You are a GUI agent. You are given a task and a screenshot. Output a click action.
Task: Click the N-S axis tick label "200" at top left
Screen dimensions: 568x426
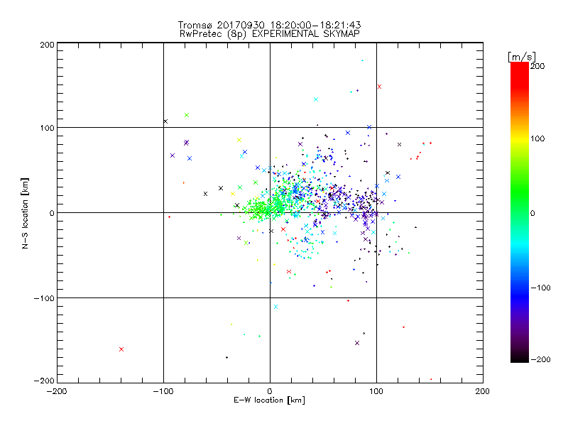(x=47, y=45)
